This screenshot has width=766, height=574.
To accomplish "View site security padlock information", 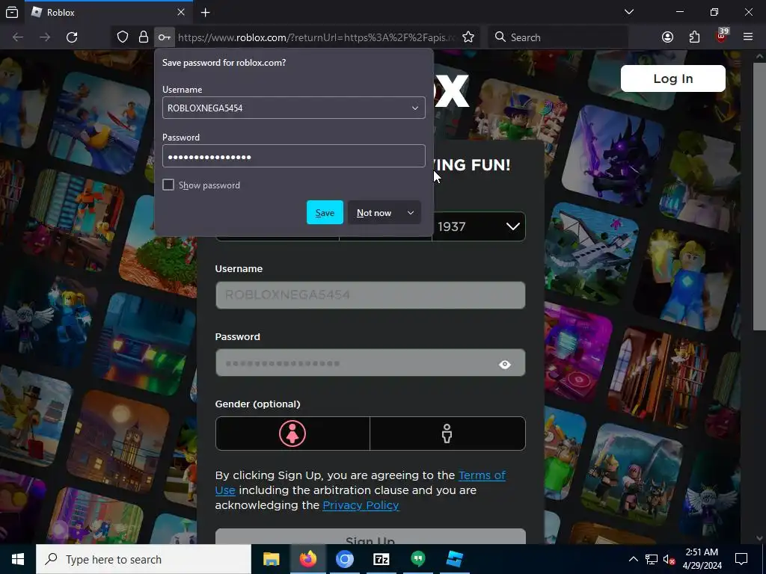I will [x=143, y=37].
